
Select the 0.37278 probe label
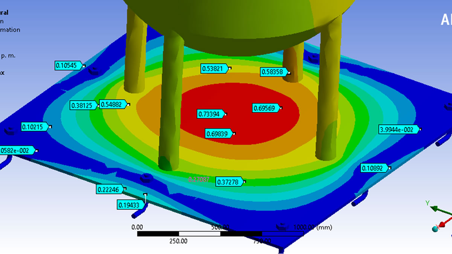coord(229,182)
